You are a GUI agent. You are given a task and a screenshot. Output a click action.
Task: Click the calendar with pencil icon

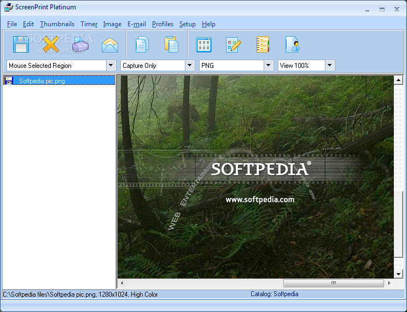(233, 45)
